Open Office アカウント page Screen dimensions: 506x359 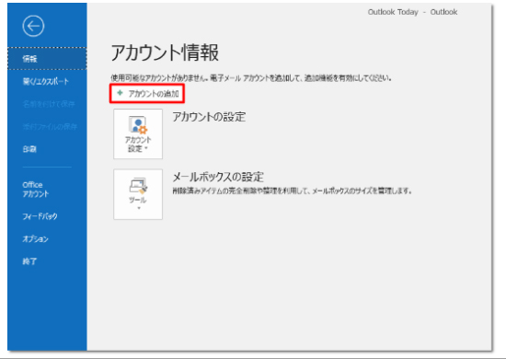pyautogui.click(x=36, y=190)
